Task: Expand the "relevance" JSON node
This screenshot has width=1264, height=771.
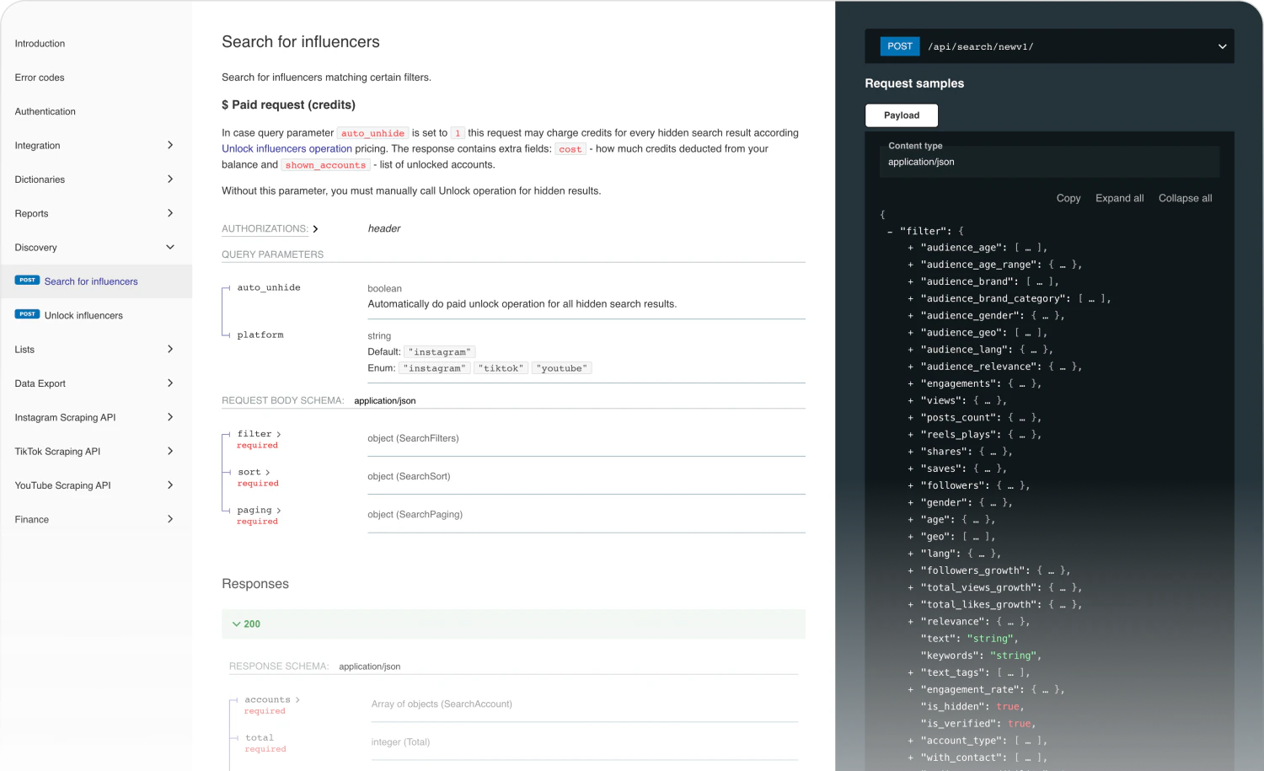Action: [911, 622]
